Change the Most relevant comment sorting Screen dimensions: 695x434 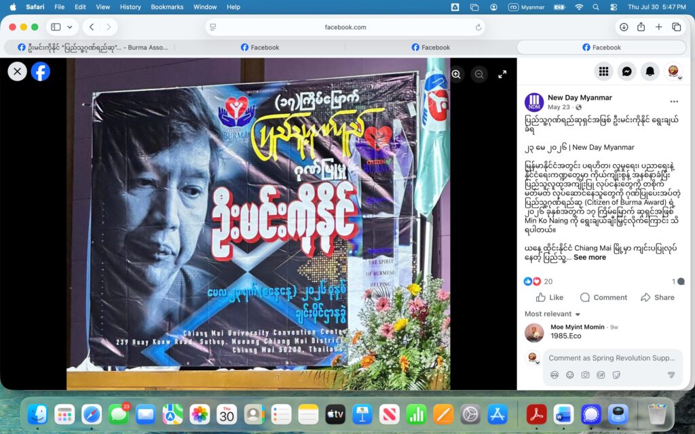point(552,314)
